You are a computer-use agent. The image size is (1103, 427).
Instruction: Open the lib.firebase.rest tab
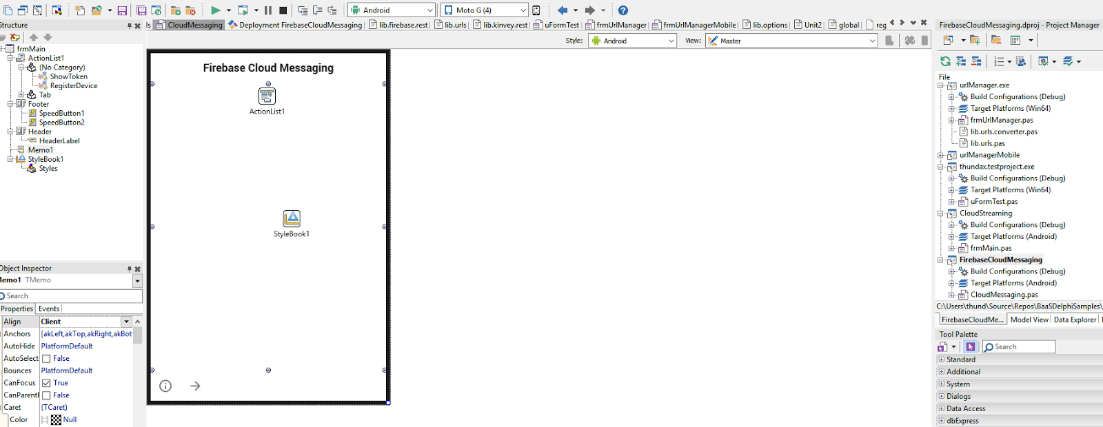coord(398,25)
